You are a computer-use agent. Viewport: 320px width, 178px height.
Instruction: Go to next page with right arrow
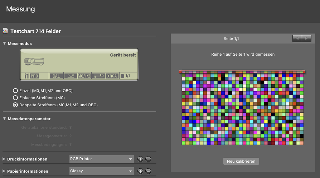click(306, 39)
